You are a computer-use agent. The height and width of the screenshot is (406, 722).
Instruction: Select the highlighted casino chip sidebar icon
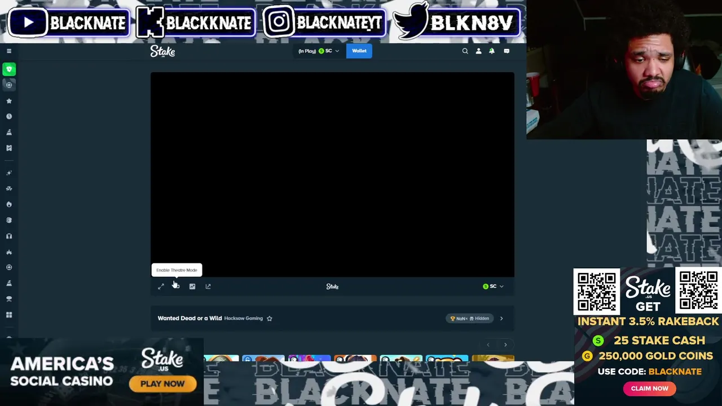click(x=9, y=85)
